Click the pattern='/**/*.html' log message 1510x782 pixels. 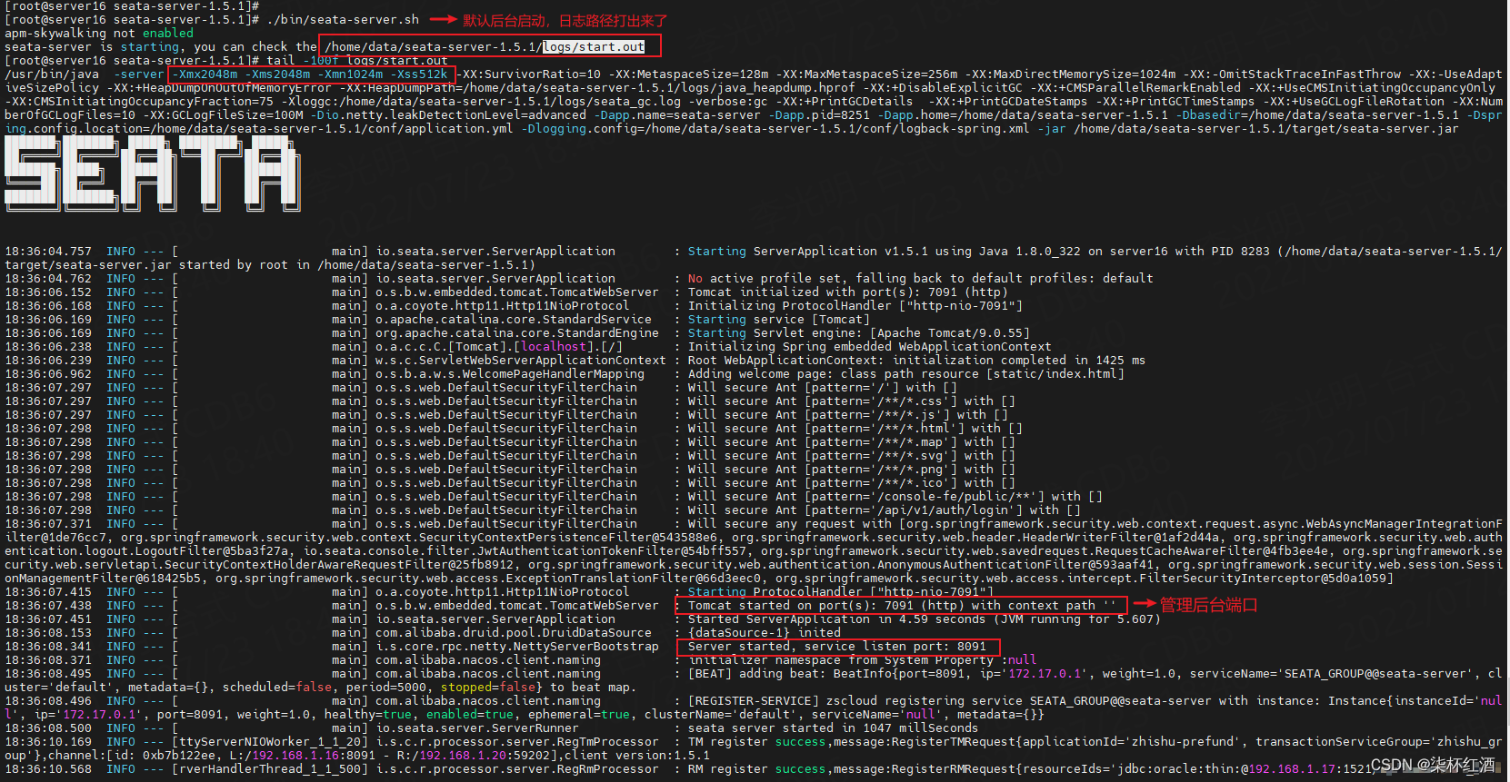855,428
